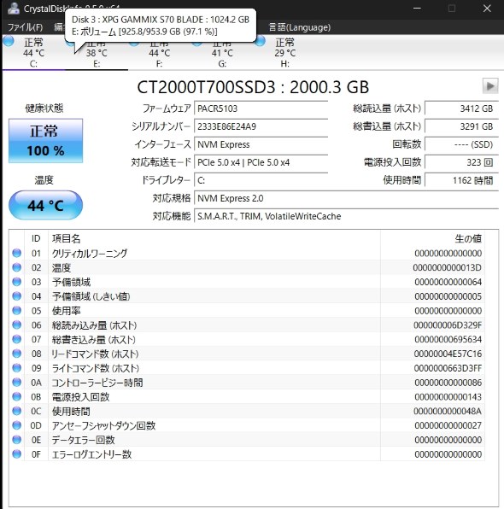This screenshot has width=504, height=509.
Task: Select the リードコマンド数 (ホスト) attribute name
Action: [x=95, y=354]
